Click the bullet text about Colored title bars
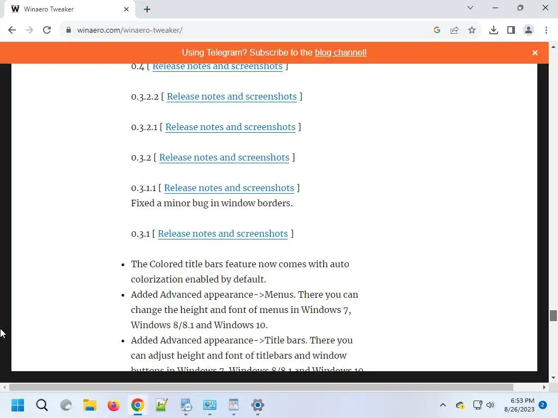Screen dimensions: 558x418 [240, 272]
